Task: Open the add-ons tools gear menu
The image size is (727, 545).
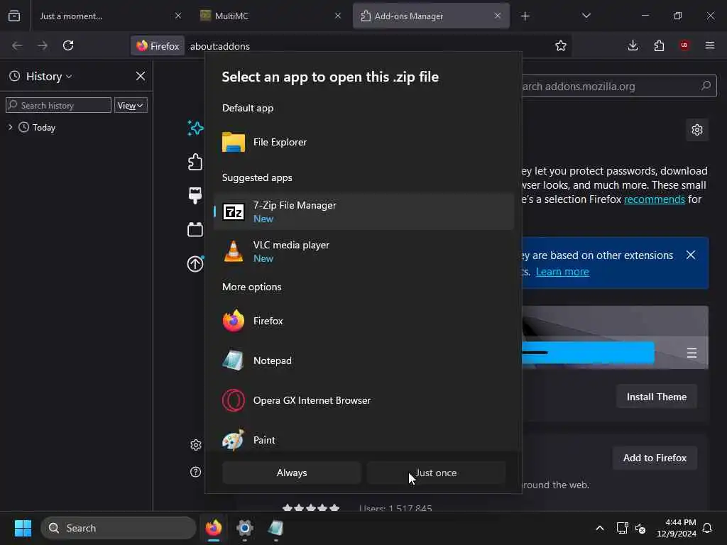Action: pos(697,130)
